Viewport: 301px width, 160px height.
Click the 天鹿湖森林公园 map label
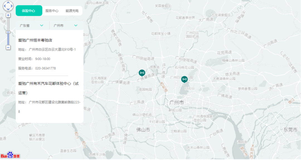pyautogui.click(x=224, y=79)
